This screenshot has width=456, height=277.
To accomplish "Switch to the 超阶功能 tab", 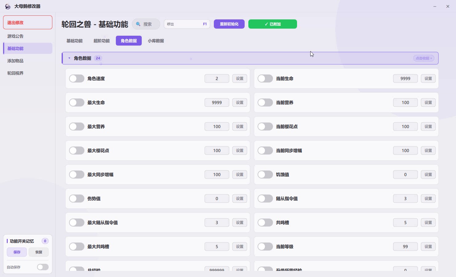I will click(102, 41).
